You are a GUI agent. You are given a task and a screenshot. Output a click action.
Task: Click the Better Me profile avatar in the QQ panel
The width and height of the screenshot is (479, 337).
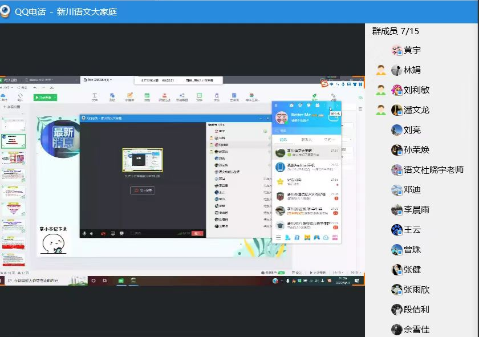pyautogui.click(x=281, y=117)
